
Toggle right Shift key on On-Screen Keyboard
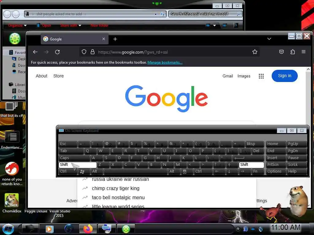pos(251,165)
